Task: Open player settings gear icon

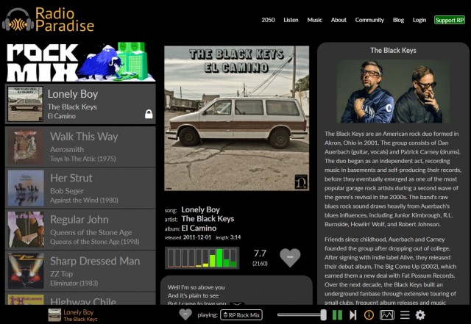Action: (420, 315)
